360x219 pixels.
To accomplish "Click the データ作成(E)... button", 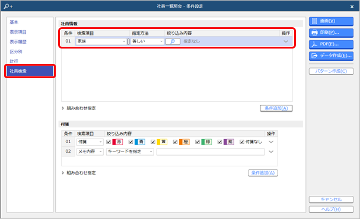I will [331, 56].
